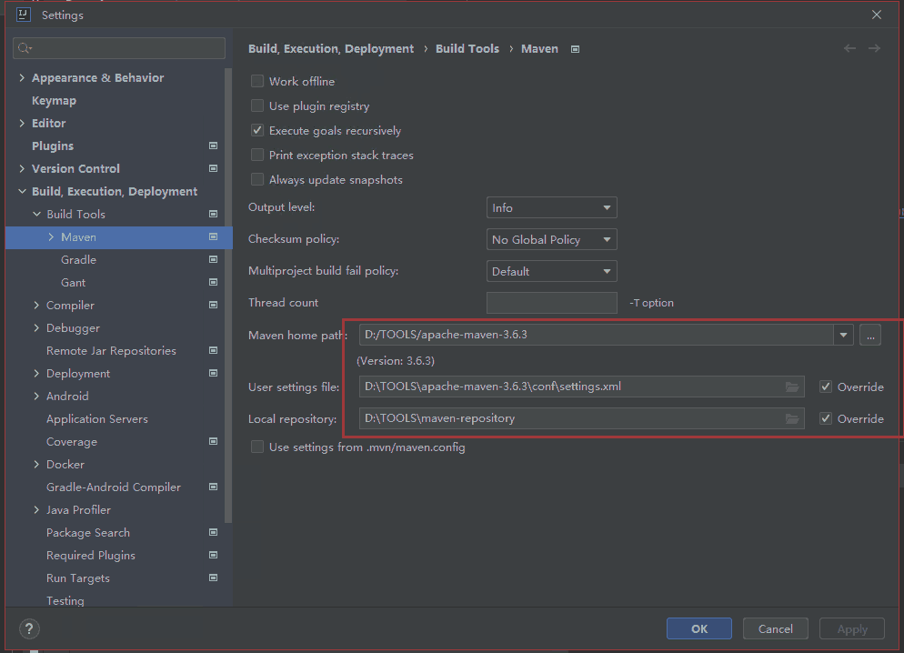Enable Use plugin registry checkbox
The width and height of the screenshot is (904, 653).
tap(257, 106)
